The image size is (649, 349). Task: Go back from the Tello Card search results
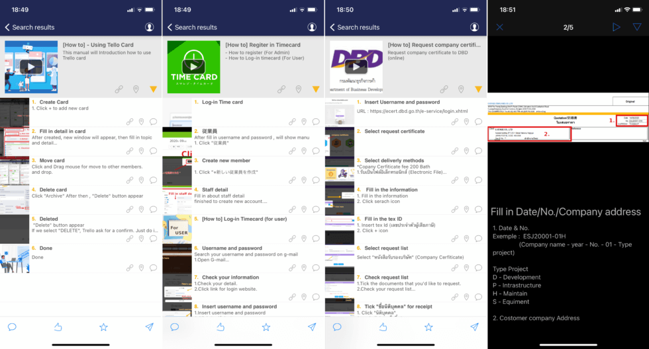coord(7,27)
